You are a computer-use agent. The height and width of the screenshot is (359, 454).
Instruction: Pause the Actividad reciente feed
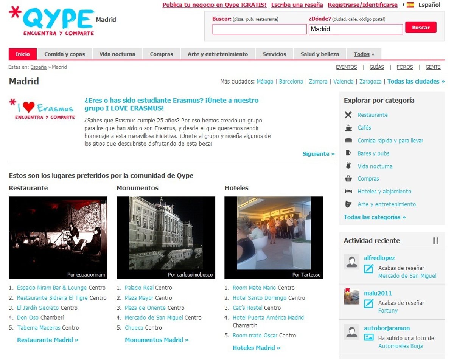(x=436, y=241)
